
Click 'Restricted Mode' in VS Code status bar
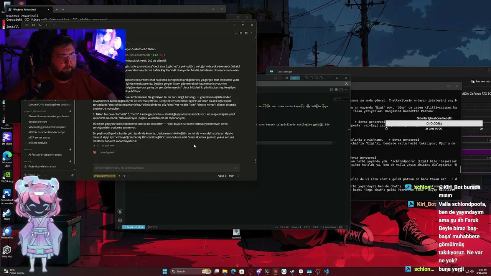tap(133, 227)
